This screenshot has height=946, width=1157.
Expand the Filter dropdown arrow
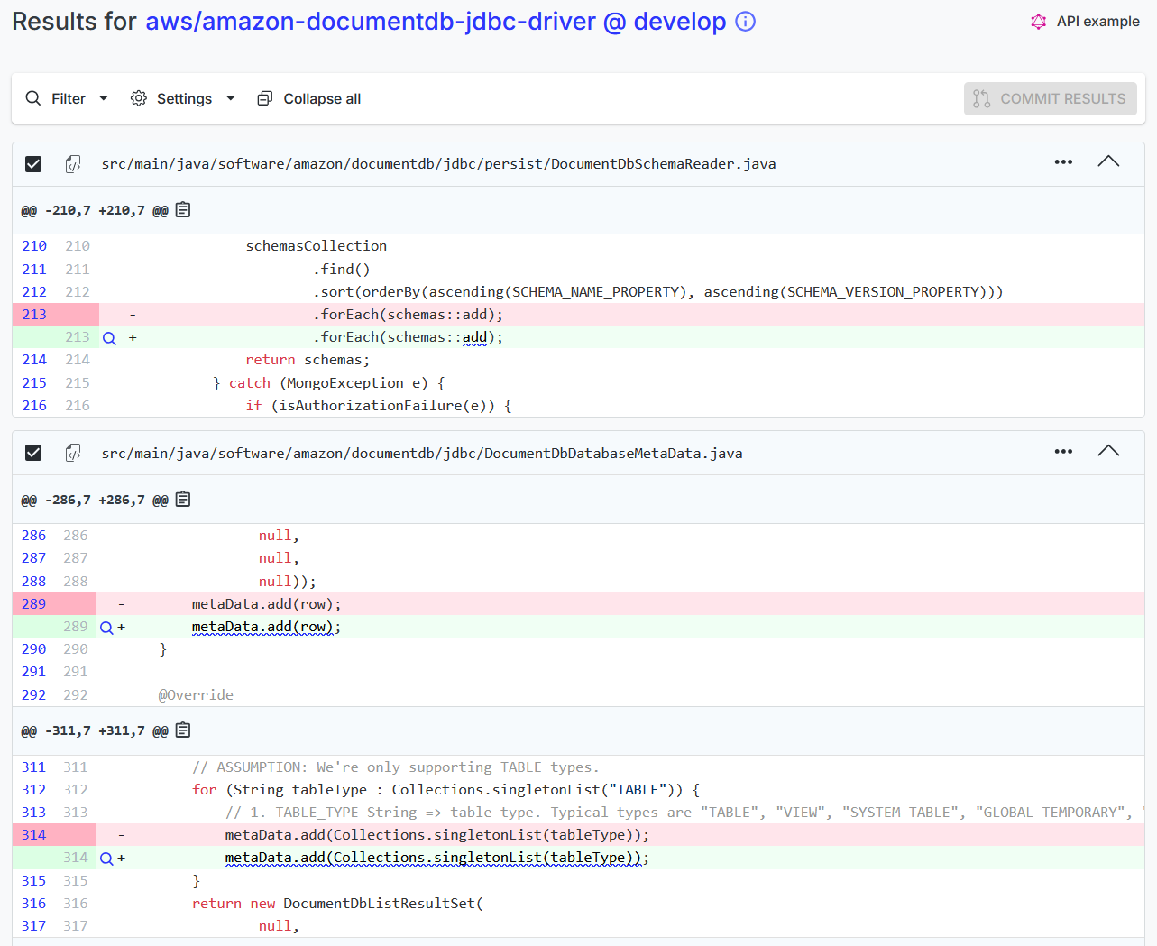(x=104, y=98)
